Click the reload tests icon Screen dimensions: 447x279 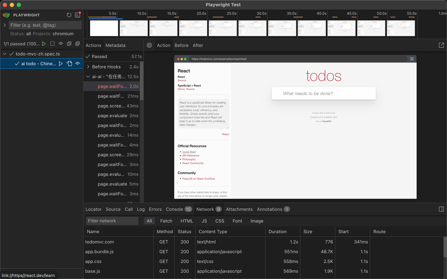click(69, 15)
